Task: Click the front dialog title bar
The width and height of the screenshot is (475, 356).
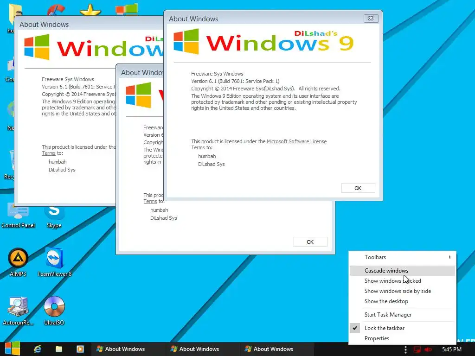Action: click(x=263, y=19)
